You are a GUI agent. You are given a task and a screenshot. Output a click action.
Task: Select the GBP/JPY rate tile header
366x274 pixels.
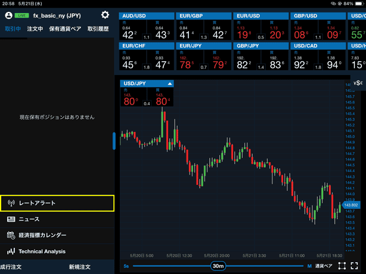point(261,46)
